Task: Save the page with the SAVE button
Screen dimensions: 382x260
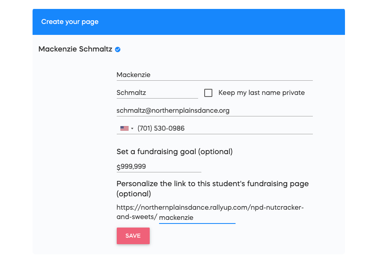Action: (133, 236)
